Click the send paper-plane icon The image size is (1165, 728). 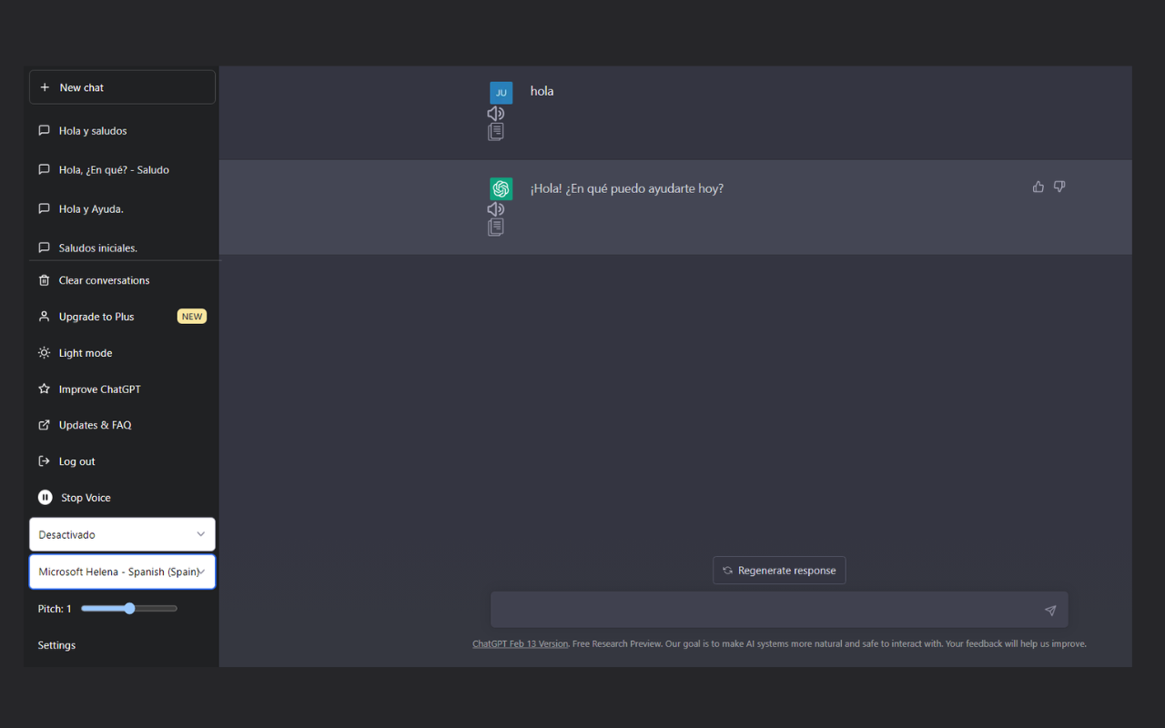coord(1050,611)
